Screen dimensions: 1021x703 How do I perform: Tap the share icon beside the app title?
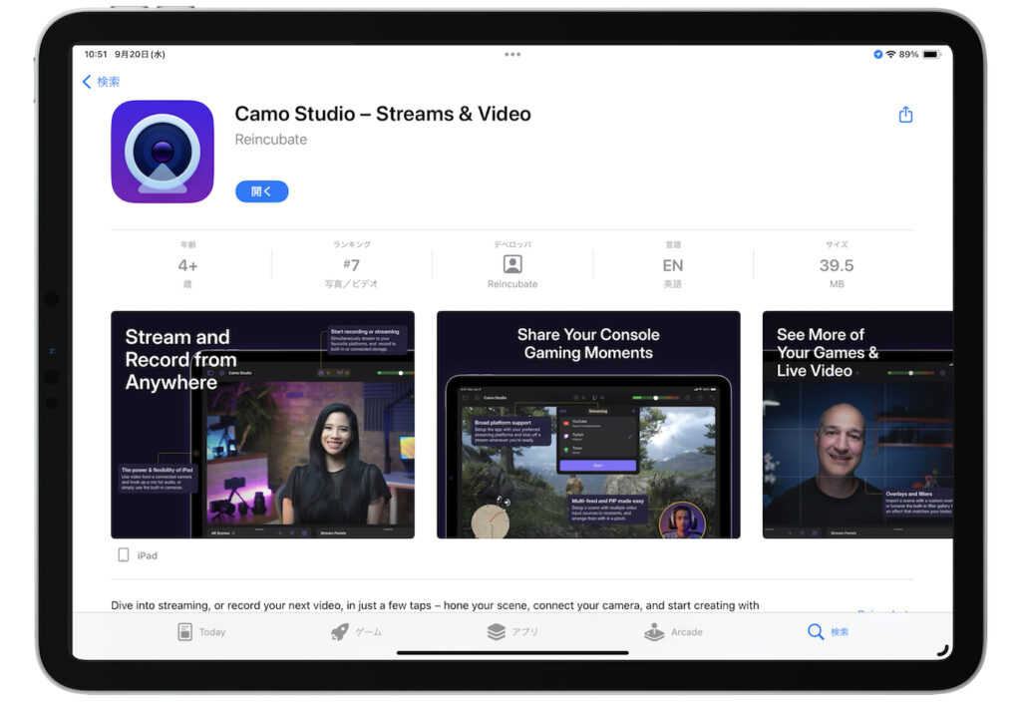tap(905, 115)
